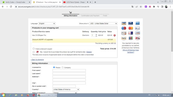Reload the checkout page

[11, 7]
